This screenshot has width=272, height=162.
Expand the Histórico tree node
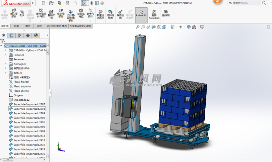tap(6, 55)
